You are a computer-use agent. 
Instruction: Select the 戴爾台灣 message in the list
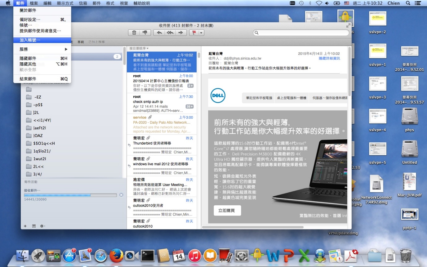click(162, 62)
